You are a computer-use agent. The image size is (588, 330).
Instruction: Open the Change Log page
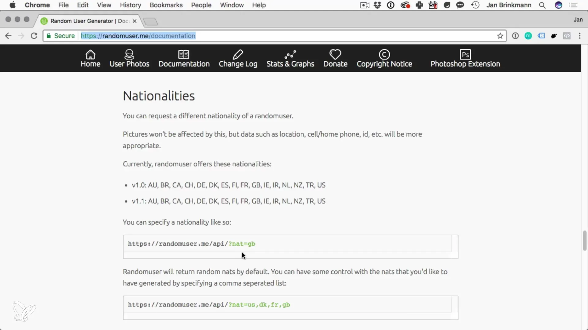238,58
